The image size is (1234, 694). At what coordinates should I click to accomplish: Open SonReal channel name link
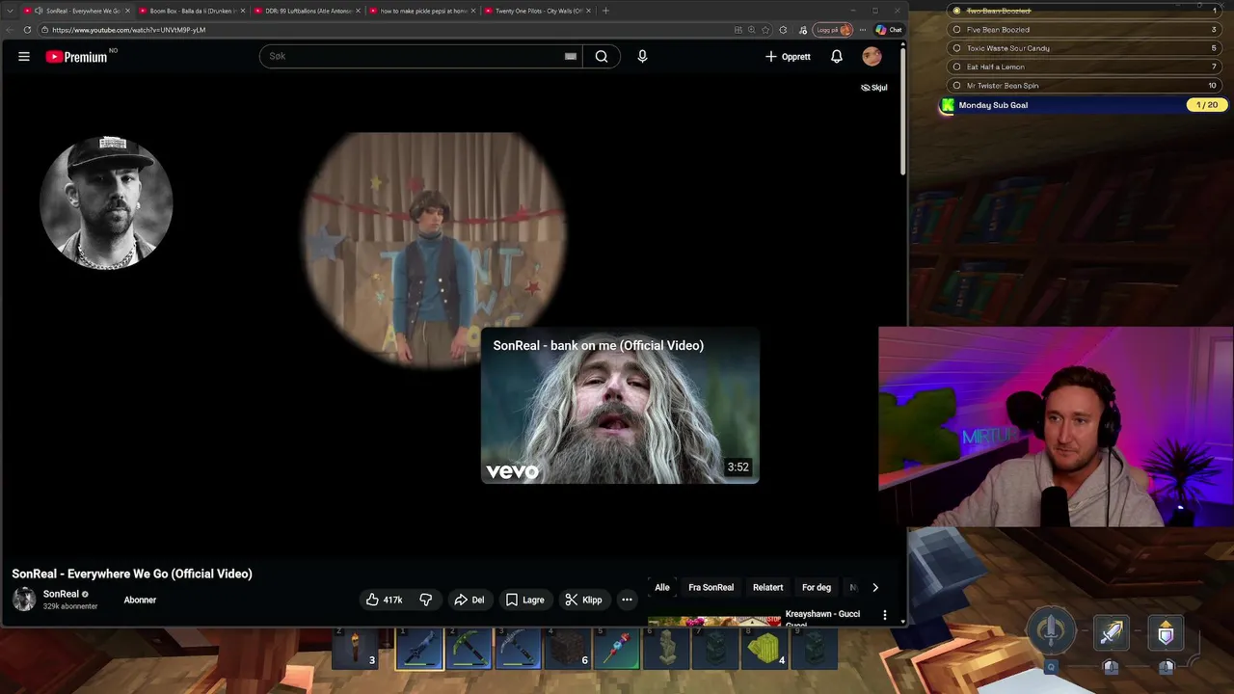(61, 594)
